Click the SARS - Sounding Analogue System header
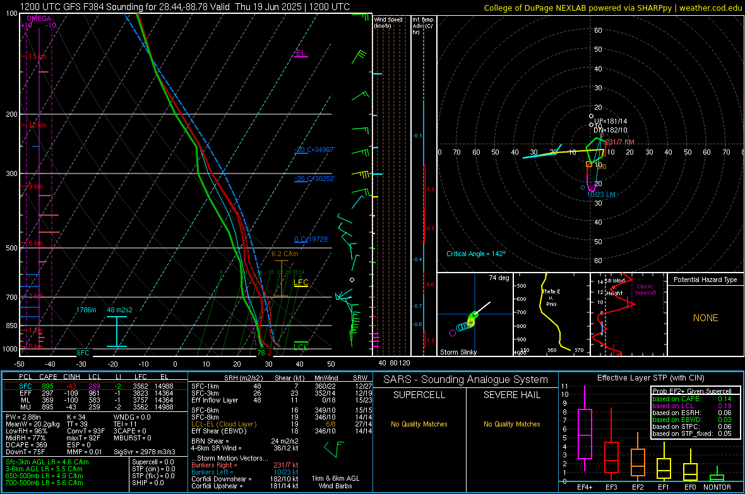The height and width of the screenshot is (494, 745). point(466,380)
